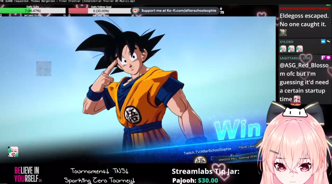The image size is (332, 184).
Task: Click the 0 over 75 counter
Action: [x=222, y=10]
